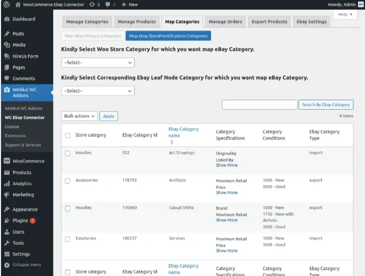
Task: Check the Earphones row checkbox
Action: 67,238
